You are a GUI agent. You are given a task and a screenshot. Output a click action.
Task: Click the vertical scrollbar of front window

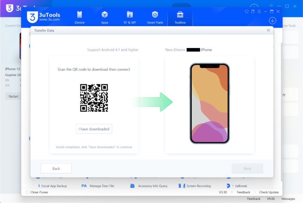pyautogui.click(x=282, y=112)
